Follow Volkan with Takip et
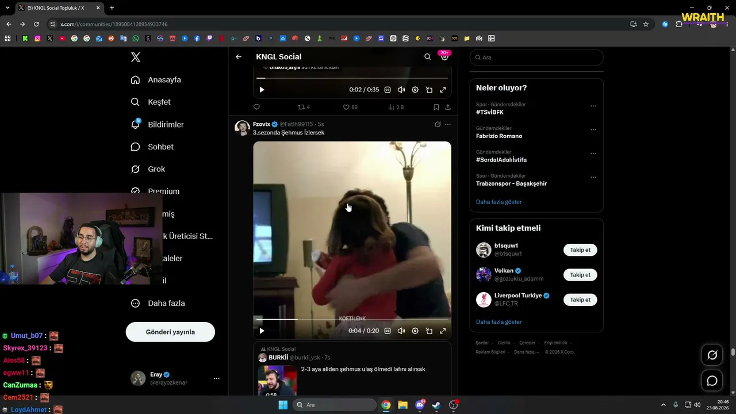 coord(580,275)
